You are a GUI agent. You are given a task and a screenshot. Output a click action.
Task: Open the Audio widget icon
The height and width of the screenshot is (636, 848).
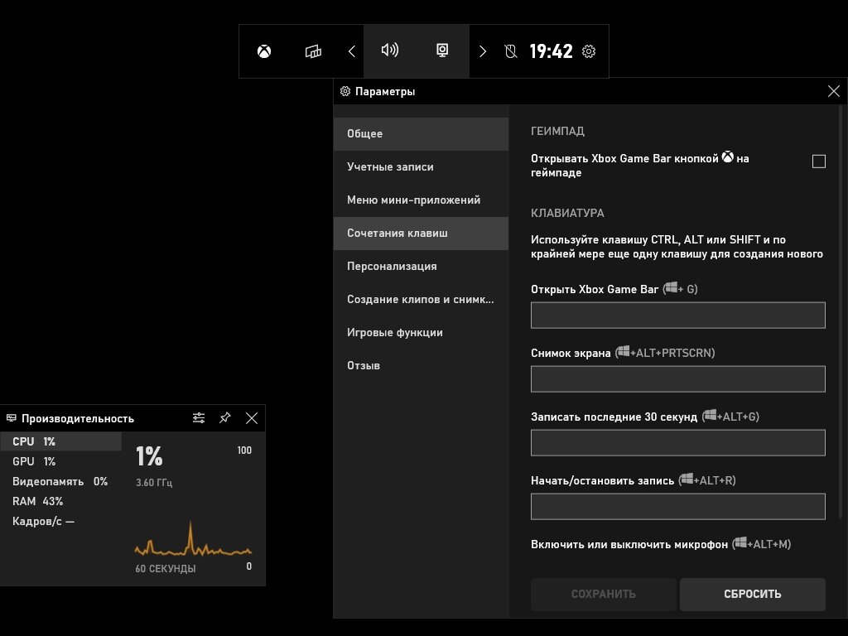pyautogui.click(x=390, y=51)
